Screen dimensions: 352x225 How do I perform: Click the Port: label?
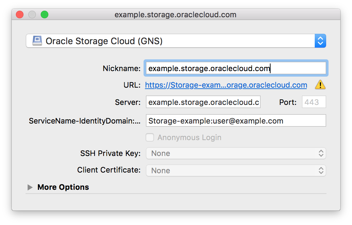288,102
